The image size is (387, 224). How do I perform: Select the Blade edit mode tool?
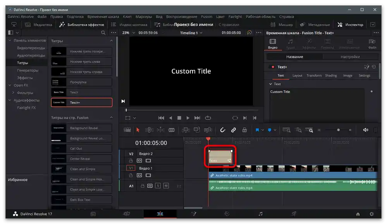[172, 130]
